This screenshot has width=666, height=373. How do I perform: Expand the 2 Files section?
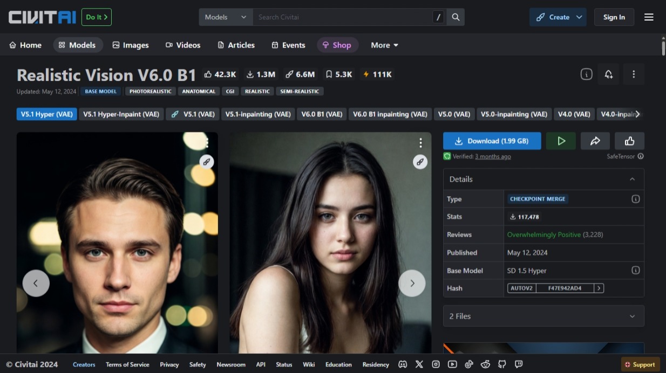pyautogui.click(x=633, y=316)
